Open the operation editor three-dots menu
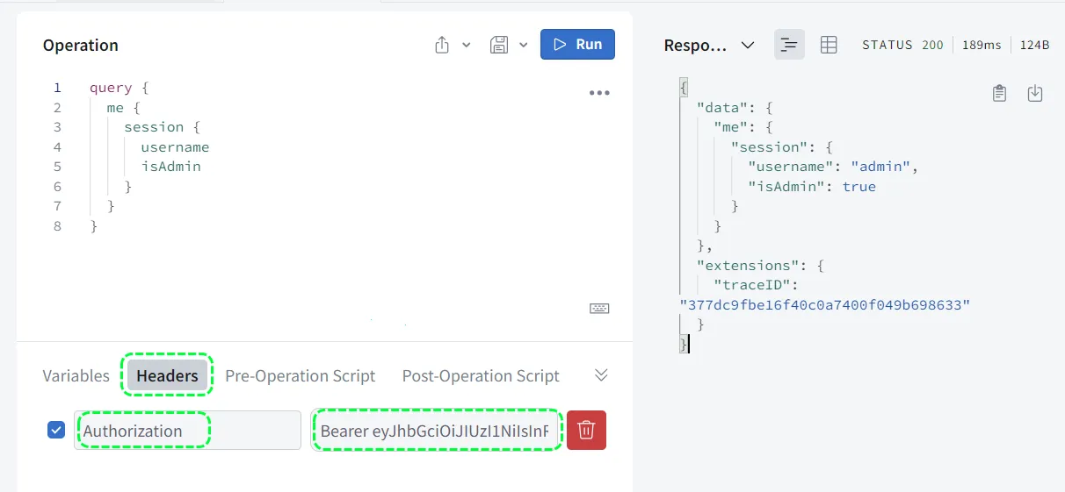Screen dimensions: 1065x492 pos(599,93)
